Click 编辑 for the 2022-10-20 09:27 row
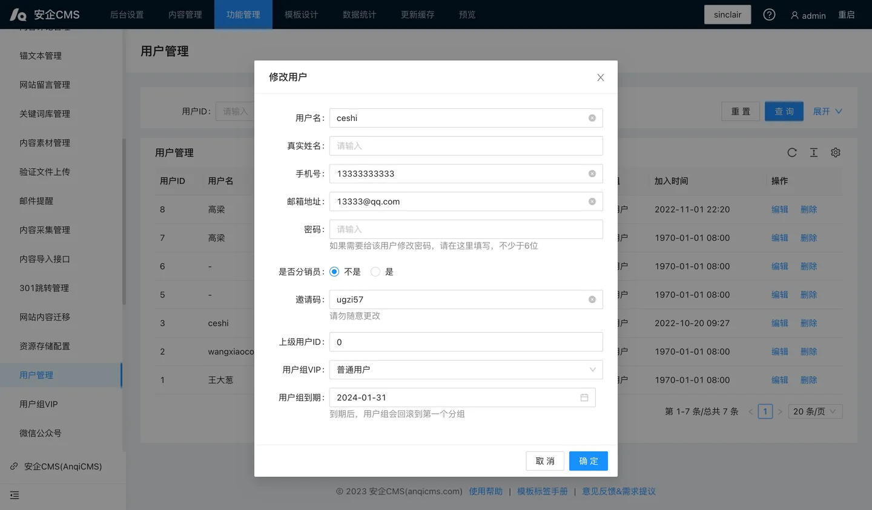The height and width of the screenshot is (510, 872). [x=780, y=323]
